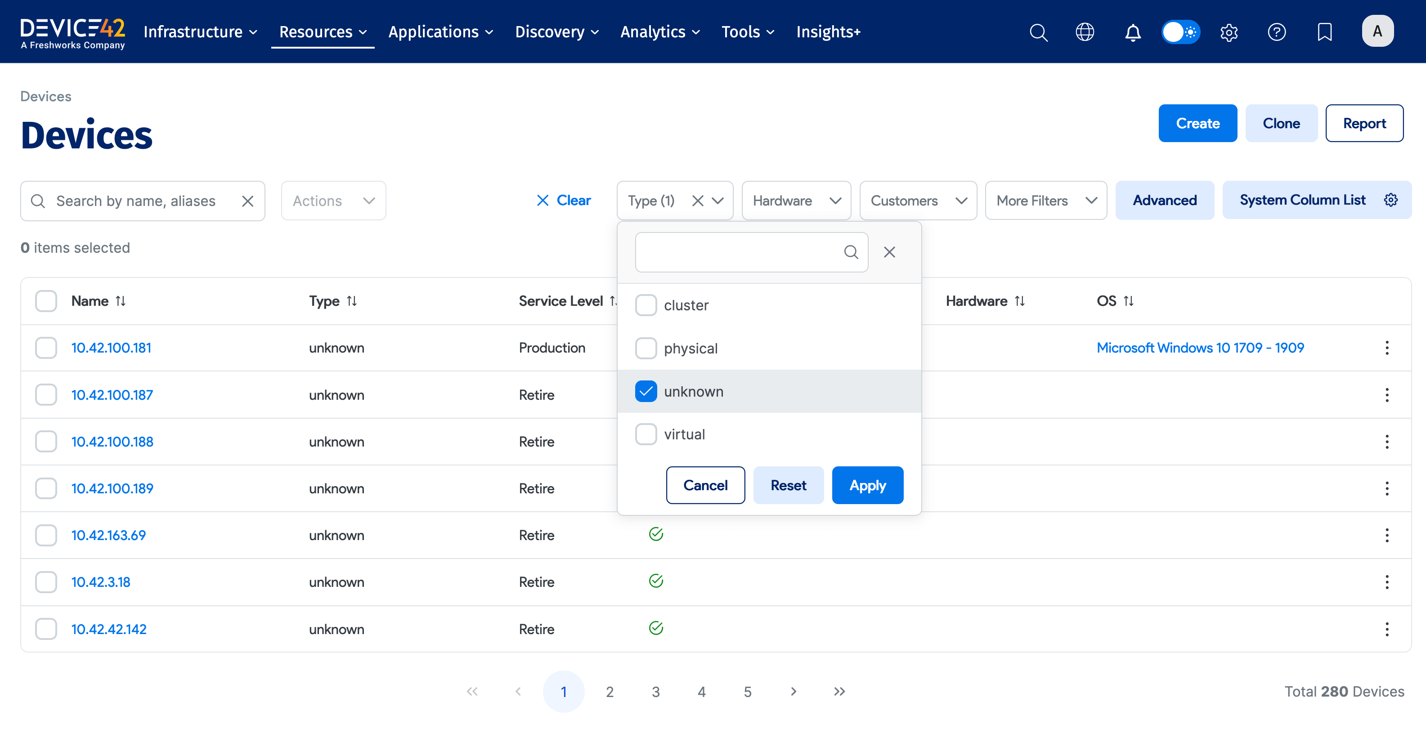Open the Analytics menu
The image size is (1426, 742).
(x=660, y=32)
